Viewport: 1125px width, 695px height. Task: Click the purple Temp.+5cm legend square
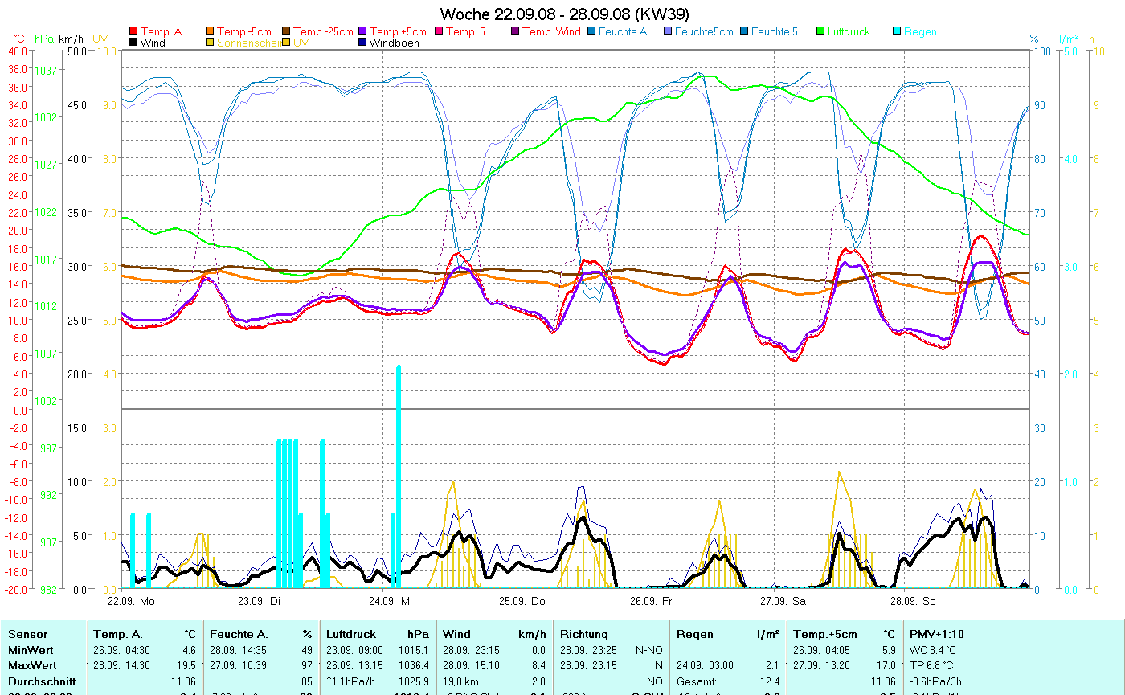(x=362, y=32)
